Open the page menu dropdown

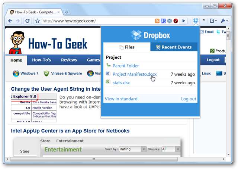[213, 21]
